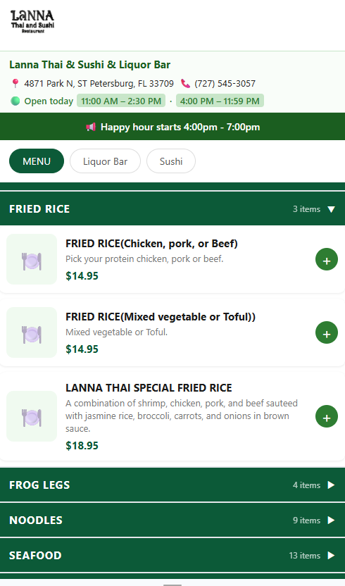Open Lanna Thai Special Fried Rice thumbnail

(x=32, y=416)
